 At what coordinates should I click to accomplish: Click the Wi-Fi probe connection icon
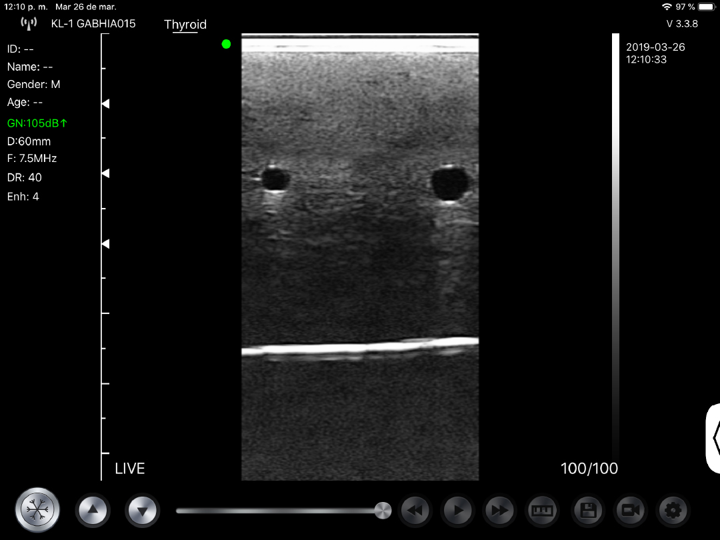tap(29, 24)
